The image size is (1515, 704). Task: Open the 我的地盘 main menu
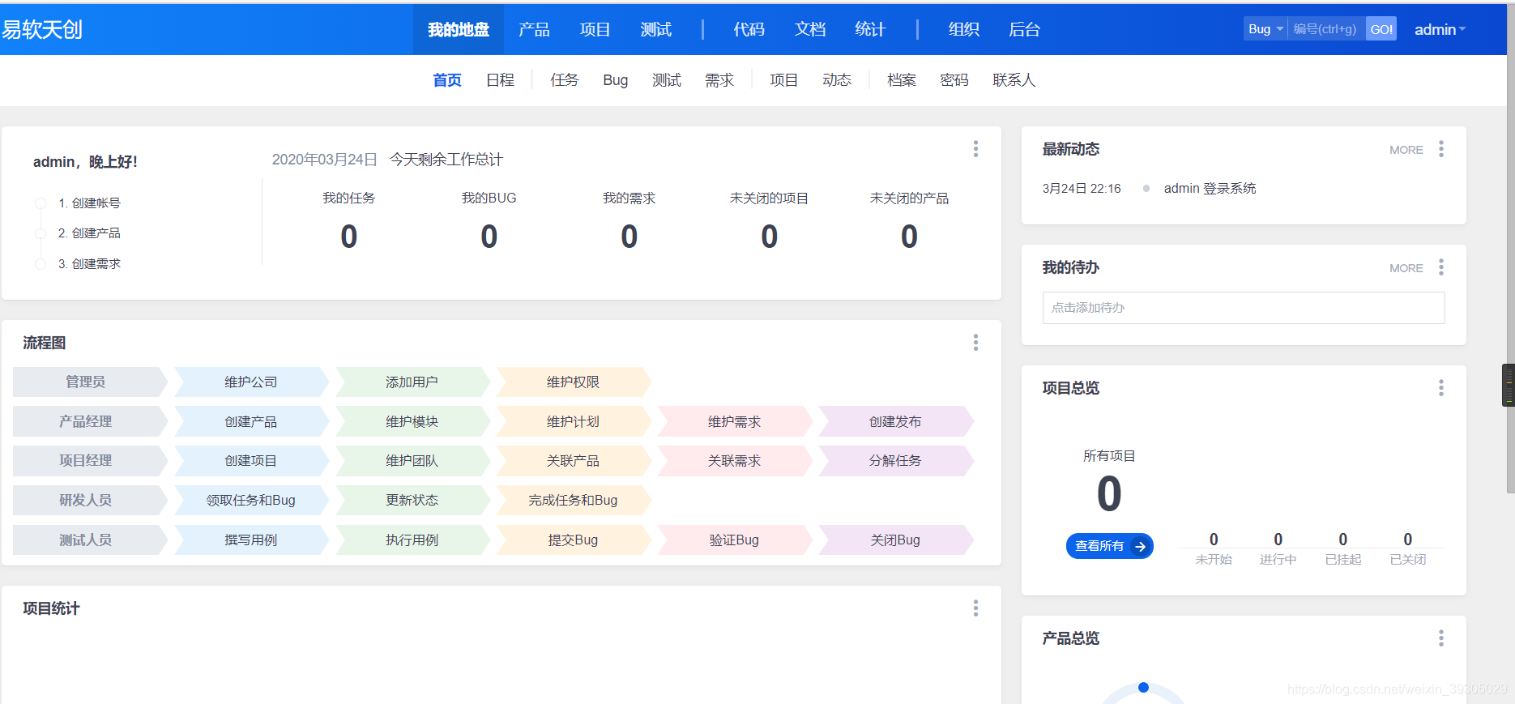click(459, 30)
